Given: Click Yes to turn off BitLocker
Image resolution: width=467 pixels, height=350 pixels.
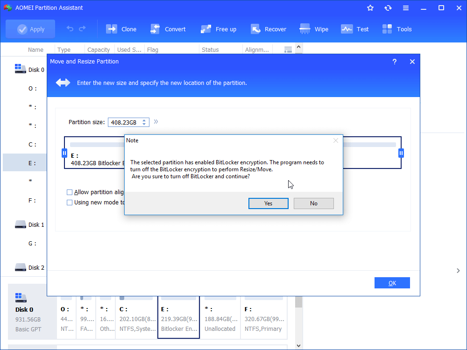Looking at the screenshot, I should pyautogui.click(x=268, y=203).
